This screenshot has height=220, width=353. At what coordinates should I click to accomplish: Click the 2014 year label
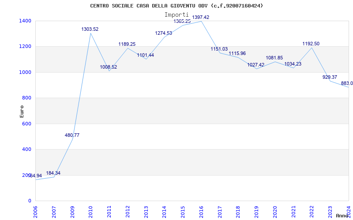(x=164, y=212)
